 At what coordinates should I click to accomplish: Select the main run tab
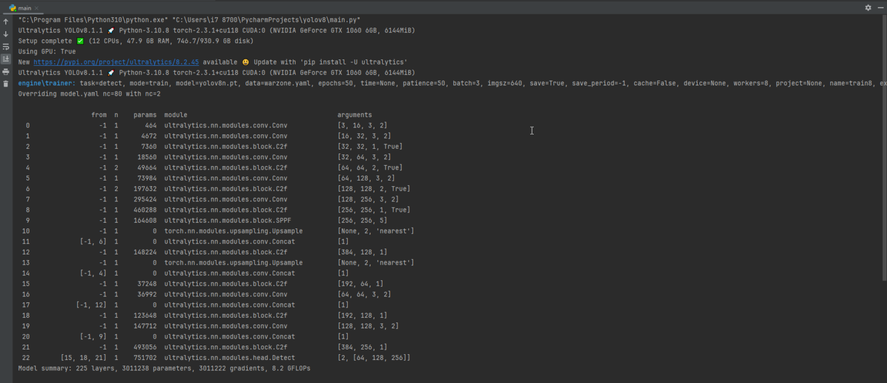(24, 8)
